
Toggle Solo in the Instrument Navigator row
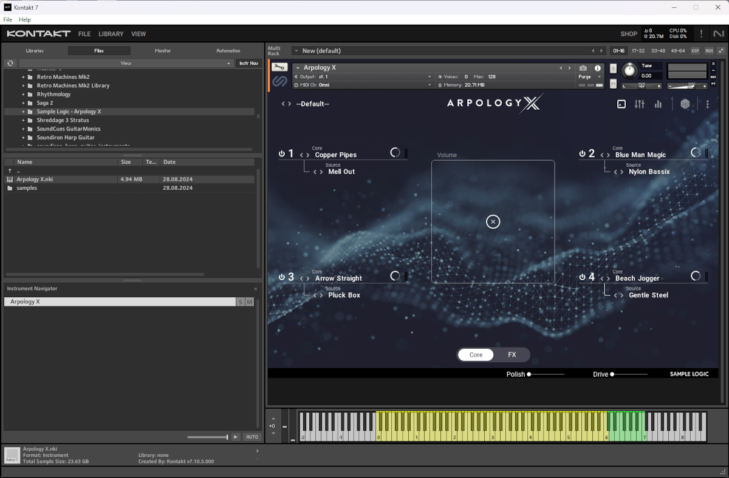pos(241,302)
